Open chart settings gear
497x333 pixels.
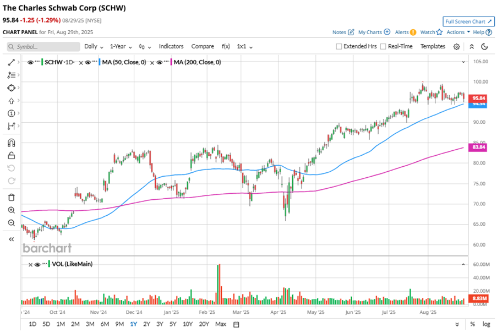click(456, 47)
